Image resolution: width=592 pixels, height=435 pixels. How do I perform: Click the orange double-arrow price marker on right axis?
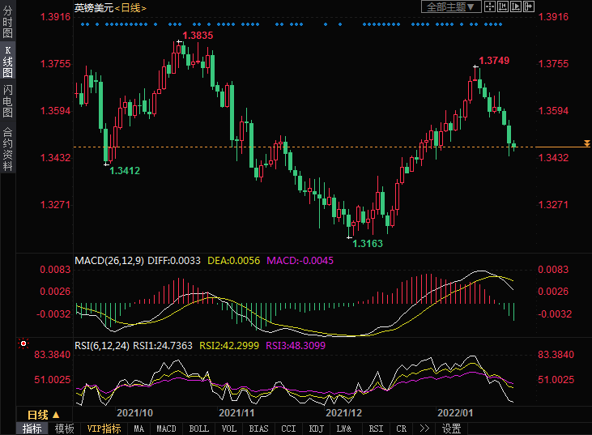click(x=587, y=143)
